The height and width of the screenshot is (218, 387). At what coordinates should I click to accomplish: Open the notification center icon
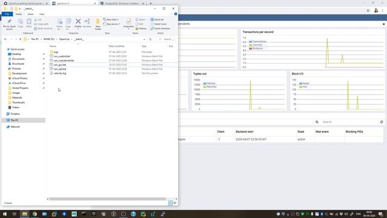tap(381, 214)
